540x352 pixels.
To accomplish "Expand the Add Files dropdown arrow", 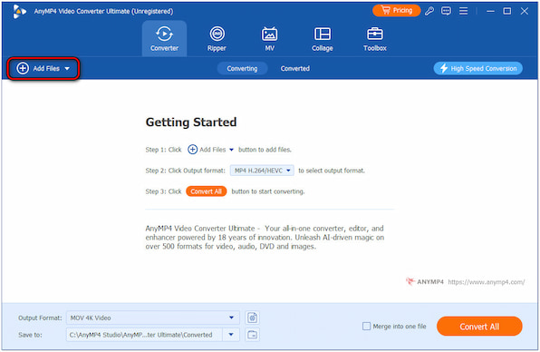I will pos(67,69).
